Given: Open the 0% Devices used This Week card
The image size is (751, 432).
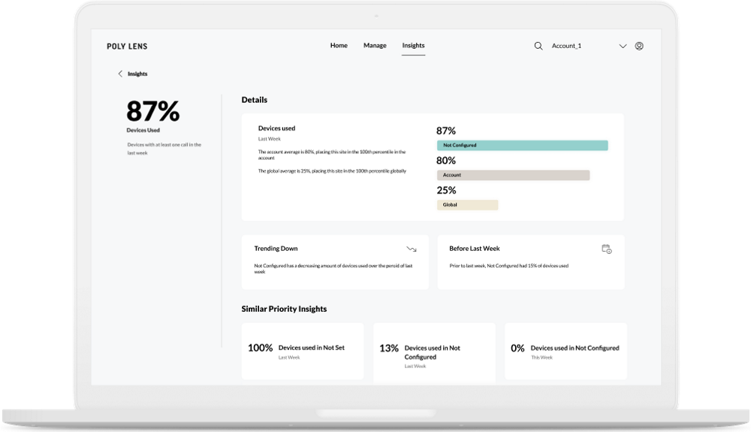Looking at the screenshot, I should click(565, 352).
